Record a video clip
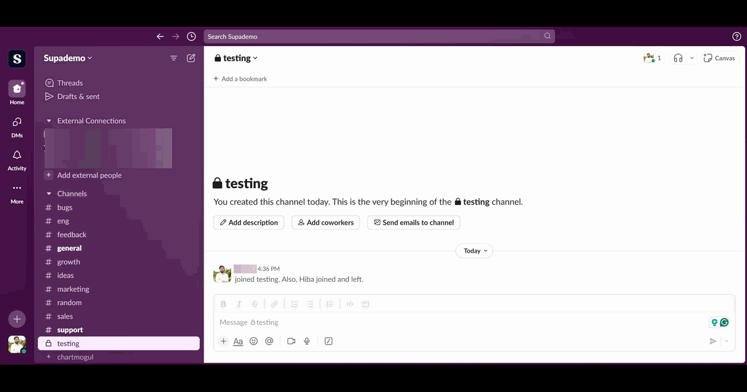The height and width of the screenshot is (392, 747). pos(291,341)
